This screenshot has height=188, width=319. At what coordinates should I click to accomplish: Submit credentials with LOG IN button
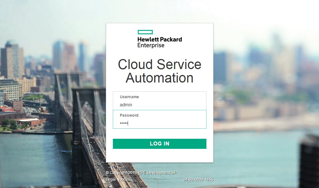(160, 144)
